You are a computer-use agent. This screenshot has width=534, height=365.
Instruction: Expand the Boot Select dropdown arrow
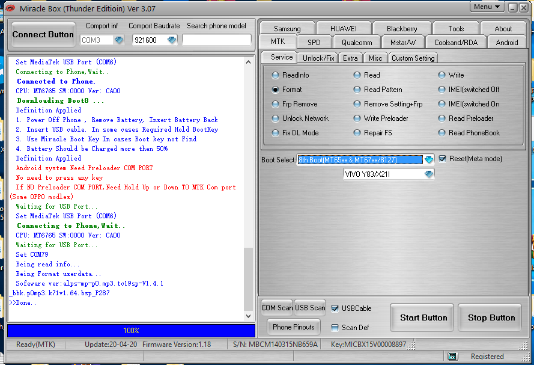point(429,159)
